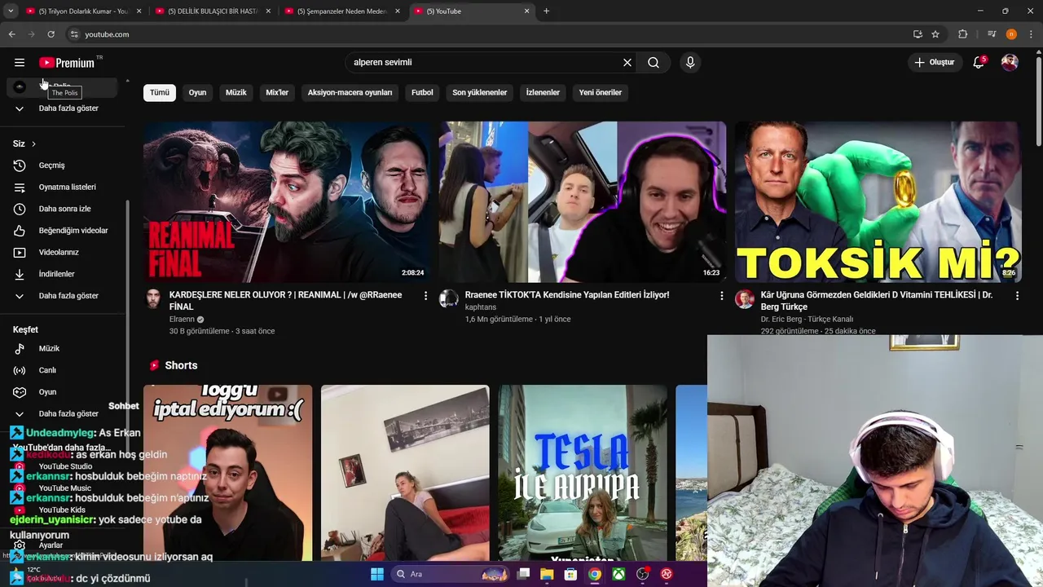Open the Xbox app from taskbar
Image resolution: width=1043 pixels, height=587 pixels.
pyautogui.click(x=619, y=574)
